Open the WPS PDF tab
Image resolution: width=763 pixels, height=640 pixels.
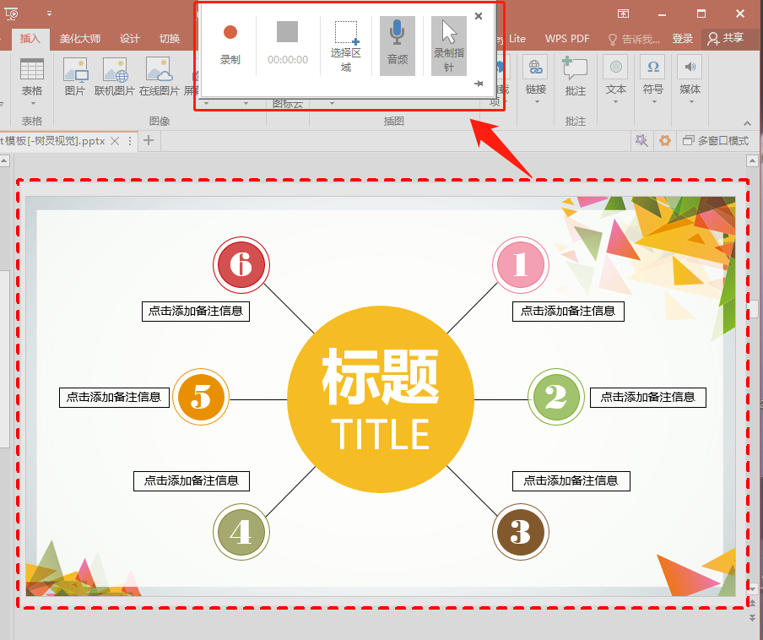567,39
